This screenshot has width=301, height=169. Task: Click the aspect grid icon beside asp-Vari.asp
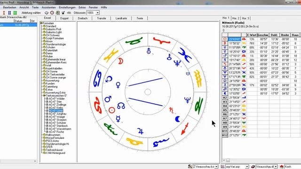(x=222, y=167)
